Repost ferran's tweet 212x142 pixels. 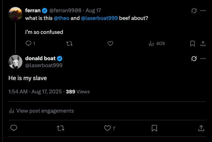tap(69, 44)
